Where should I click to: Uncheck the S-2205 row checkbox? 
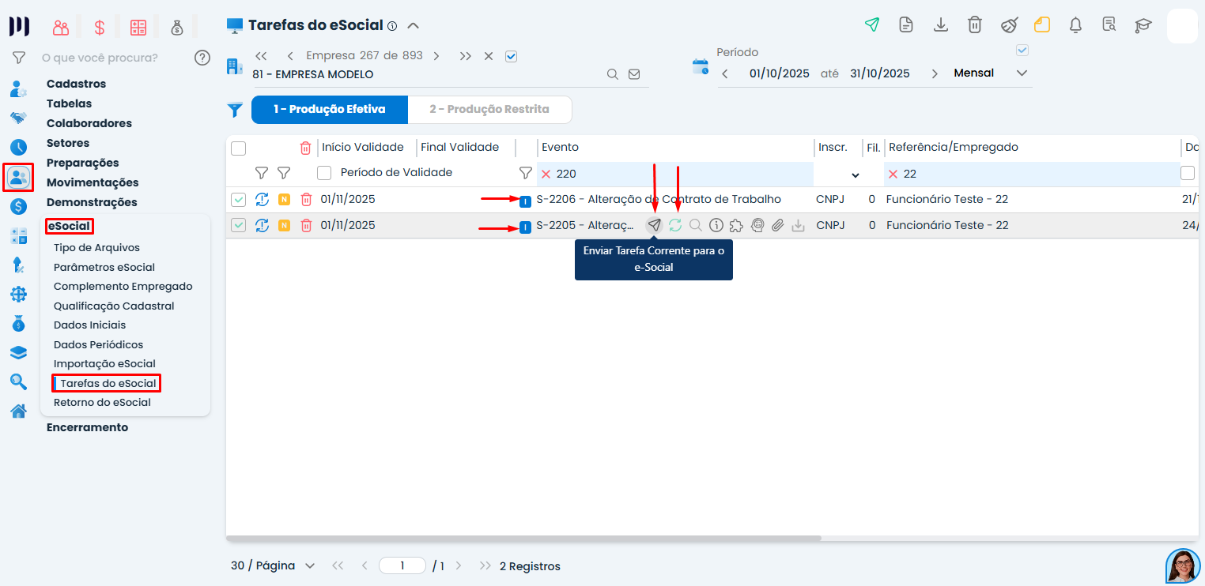tap(239, 225)
